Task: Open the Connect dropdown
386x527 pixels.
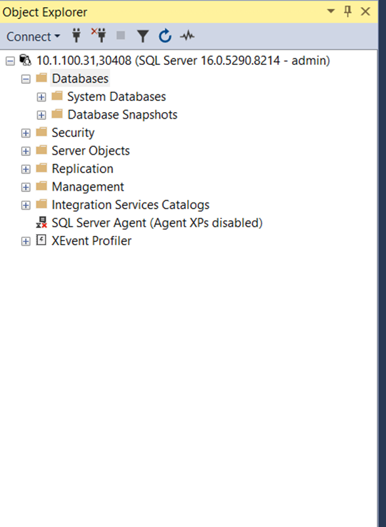Action: (33, 36)
